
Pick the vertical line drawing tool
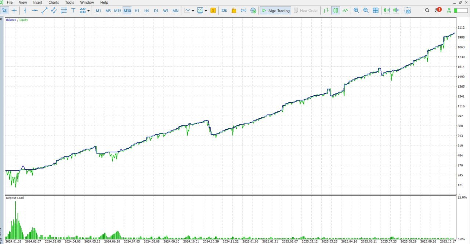point(25,11)
